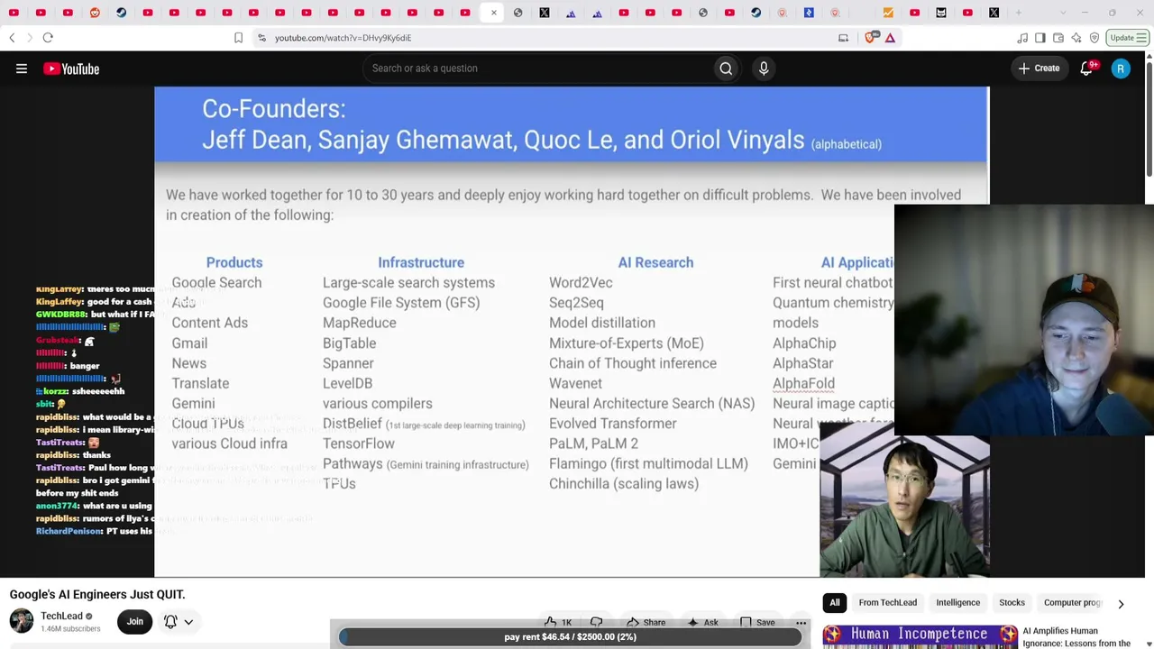This screenshot has height=649, width=1154.
Task: Click the Create button
Action: (x=1039, y=69)
